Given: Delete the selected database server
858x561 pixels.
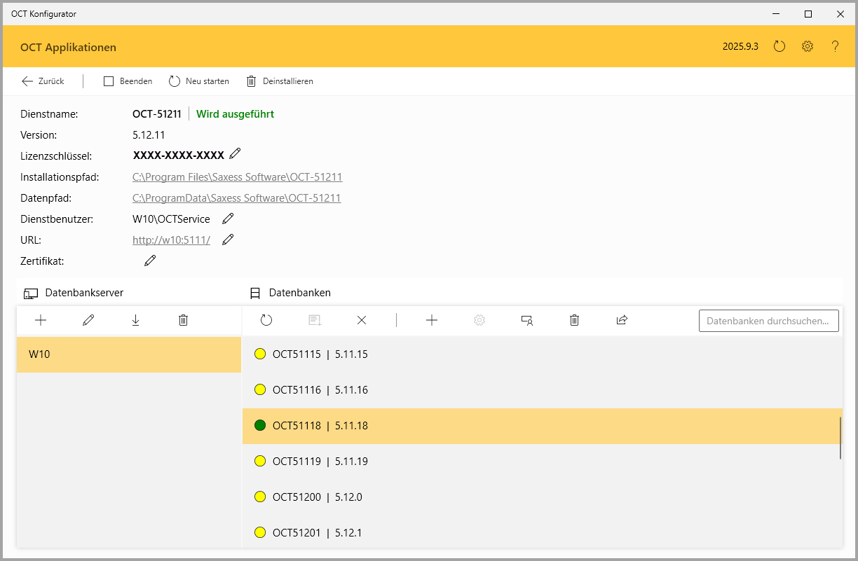Looking at the screenshot, I should [184, 320].
